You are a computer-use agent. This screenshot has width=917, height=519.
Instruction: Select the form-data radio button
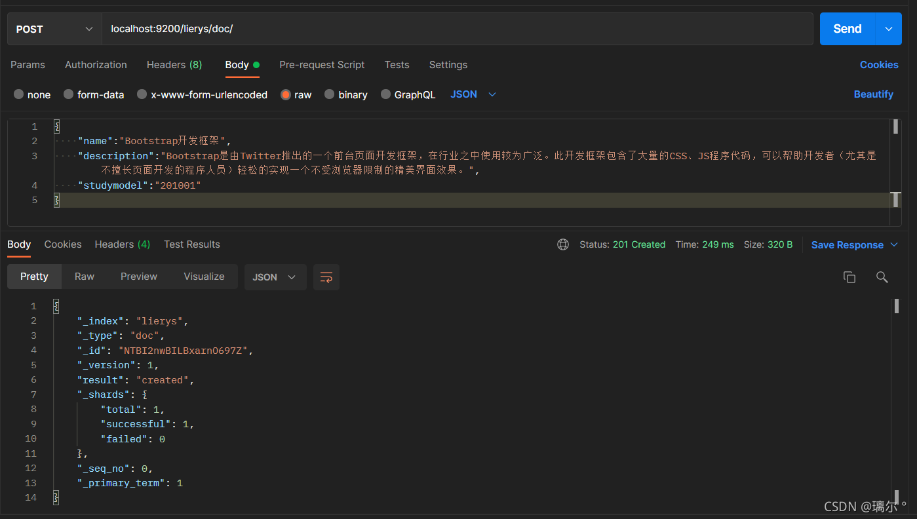coord(68,94)
